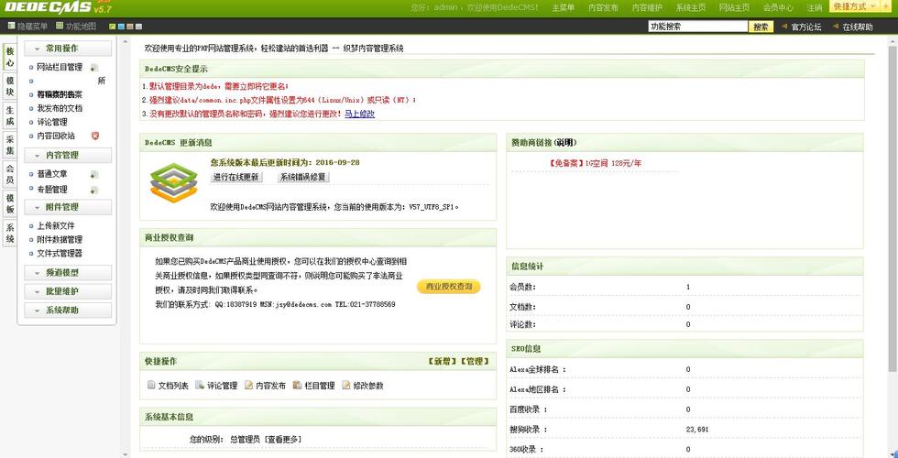Click the 修改参数 quick action icon

click(346, 386)
